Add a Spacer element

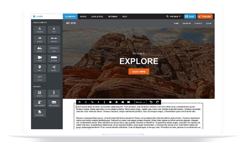[54, 39]
